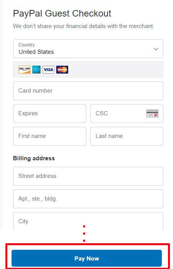The image size is (173, 269).
Task: Select the CSC input field
Action: 127,113
